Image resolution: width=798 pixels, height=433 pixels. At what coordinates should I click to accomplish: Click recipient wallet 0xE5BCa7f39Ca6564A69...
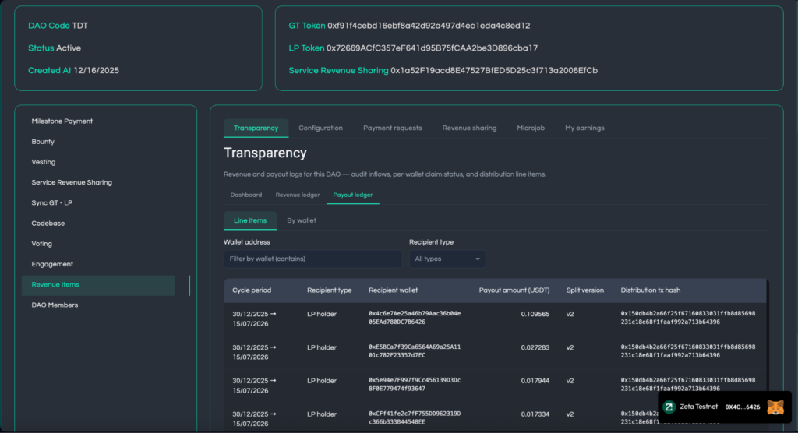(x=415, y=351)
